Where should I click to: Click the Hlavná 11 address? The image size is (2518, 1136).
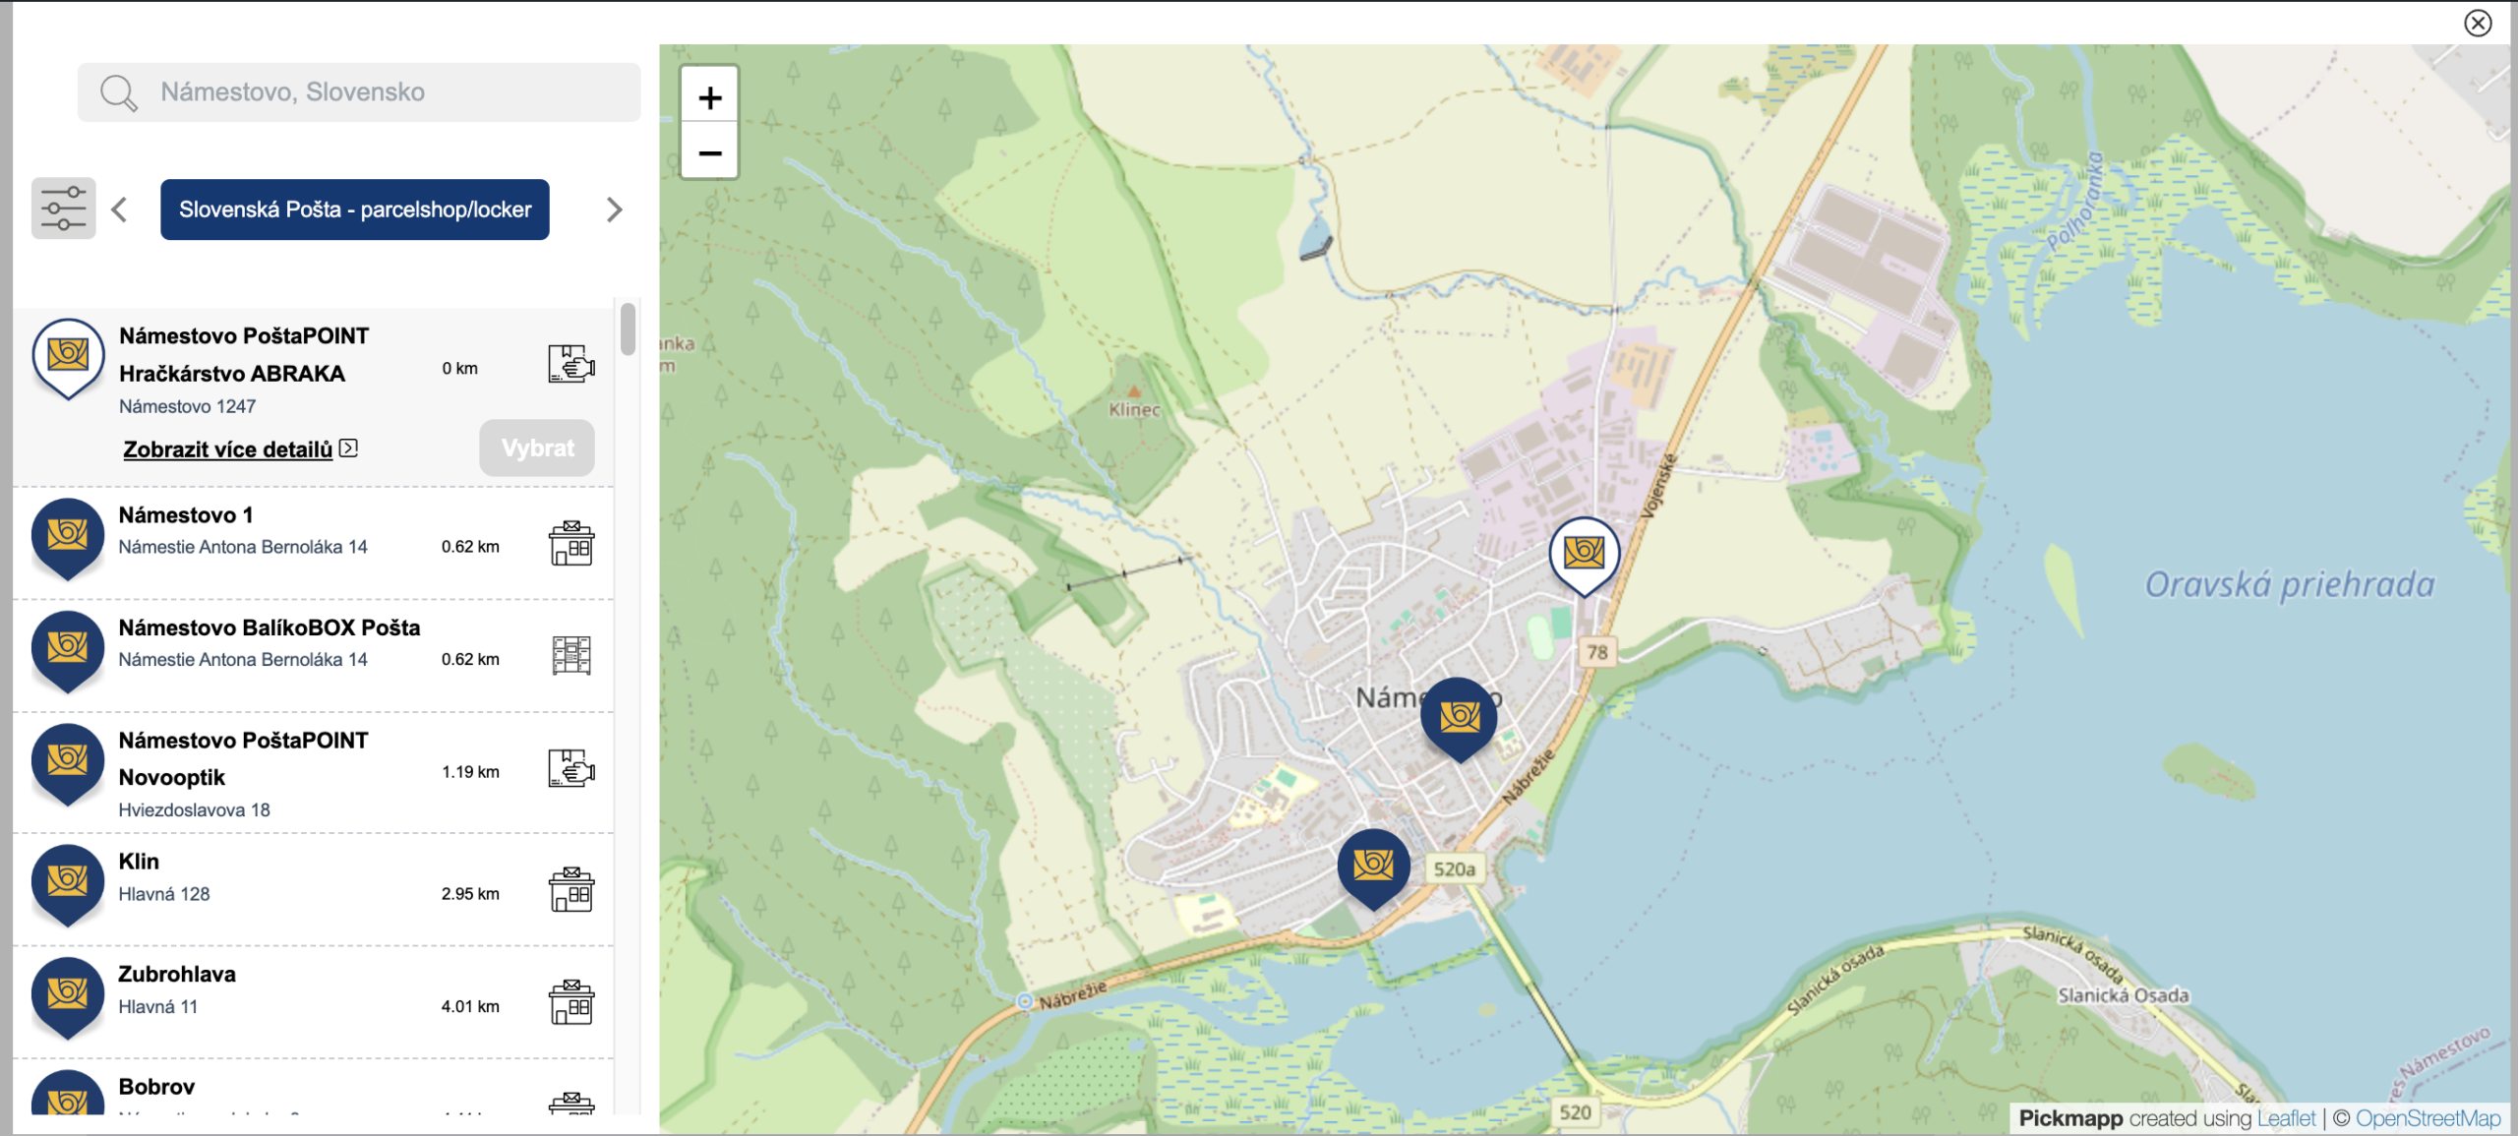[158, 1007]
